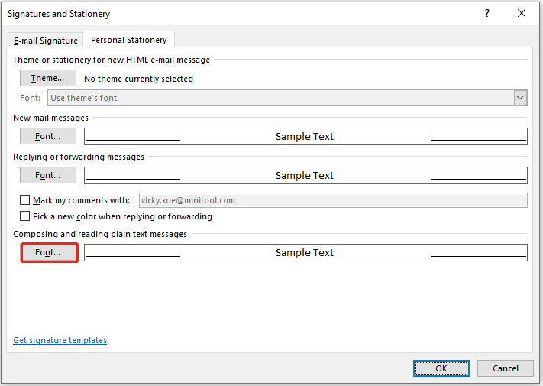Enable Mark my comments with checkbox

[24, 200]
